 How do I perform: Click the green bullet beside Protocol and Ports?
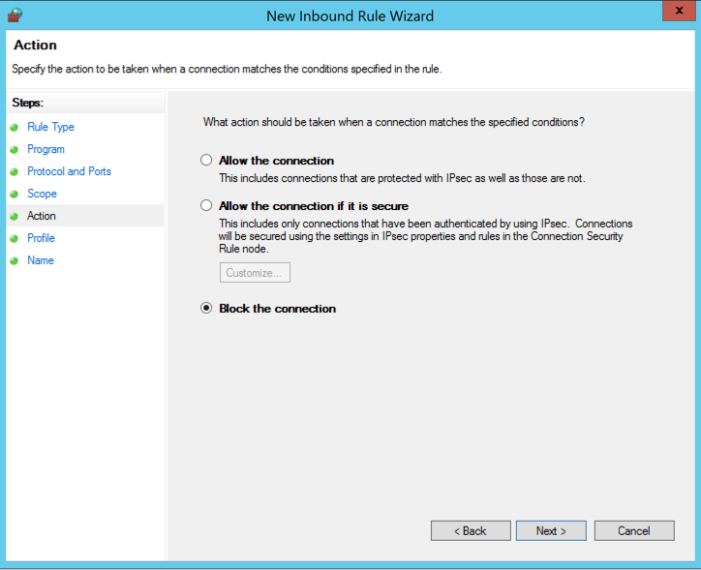(x=15, y=171)
